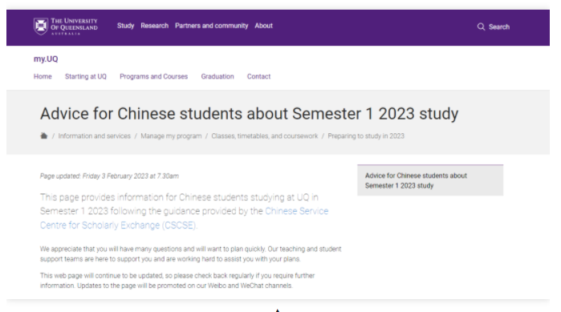The width and height of the screenshot is (561, 312).
Task: Open the About menu
Action: pos(264,26)
